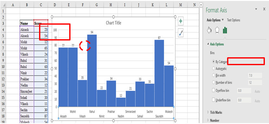
Task: Open the Axis Options dropdown arrow
Action: 223,20
